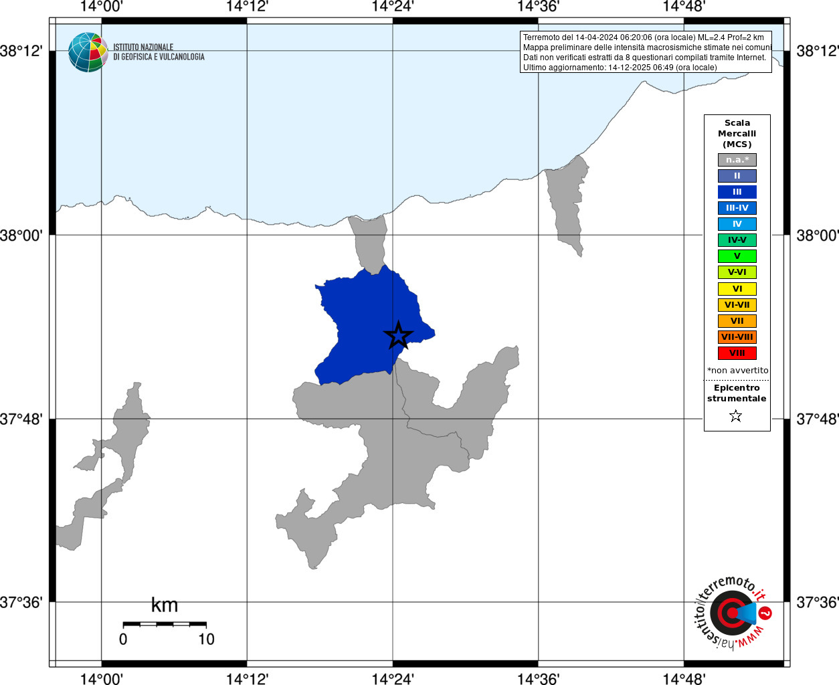Screen dimensions: 839x685
Task: Click the Istituto Nazionale di Geofisica text
Action: (x=159, y=52)
